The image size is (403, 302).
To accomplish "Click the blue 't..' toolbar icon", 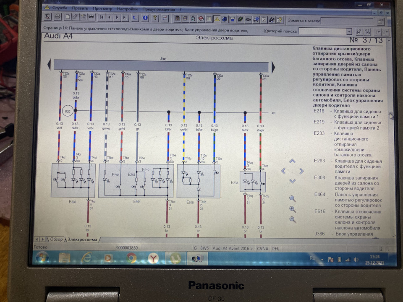I will pyautogui.click(x=135, y=18).
